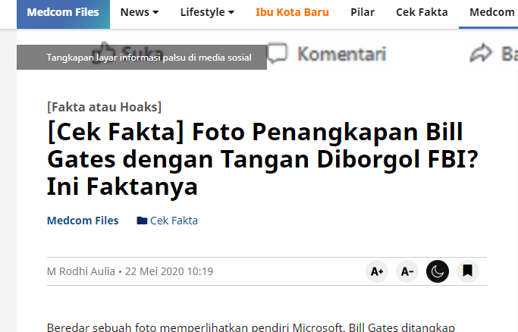The height and width of the screenshot is (332, 518).
Task: Click the date 22 Mei 2020 10:19
Action: pos(169,271)
